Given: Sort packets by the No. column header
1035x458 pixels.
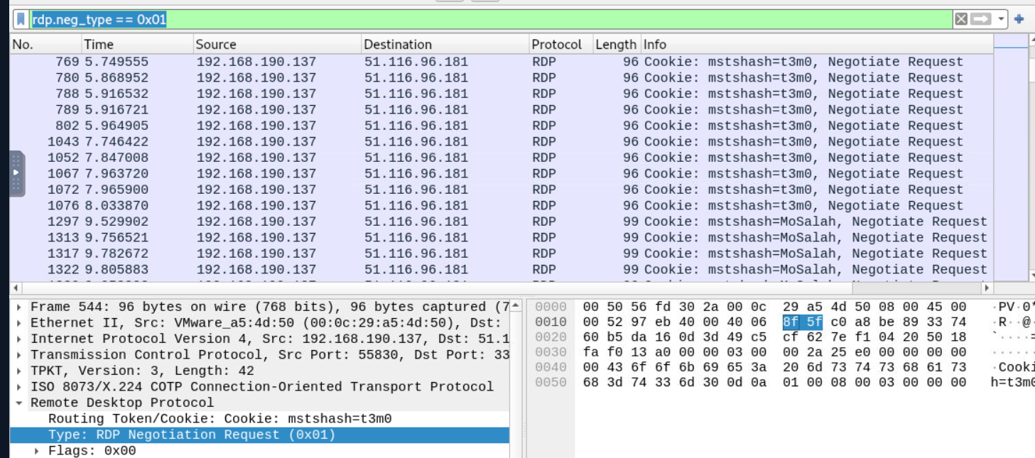Looking at the screenshot, I should pos(46,44).
